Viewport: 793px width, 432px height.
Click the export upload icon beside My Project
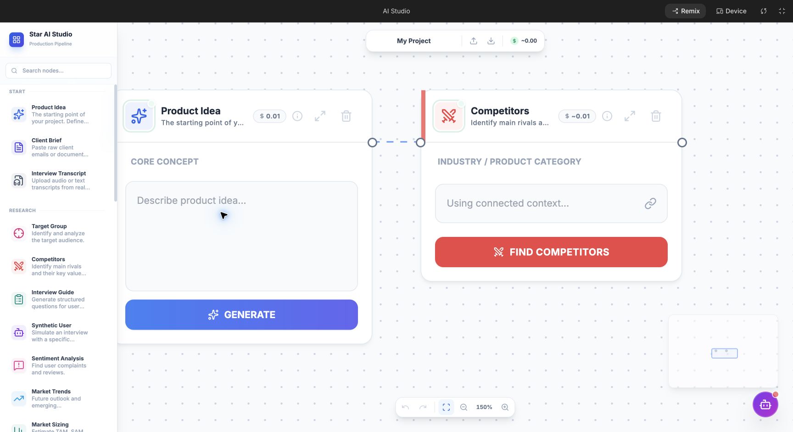pos(474,41)
